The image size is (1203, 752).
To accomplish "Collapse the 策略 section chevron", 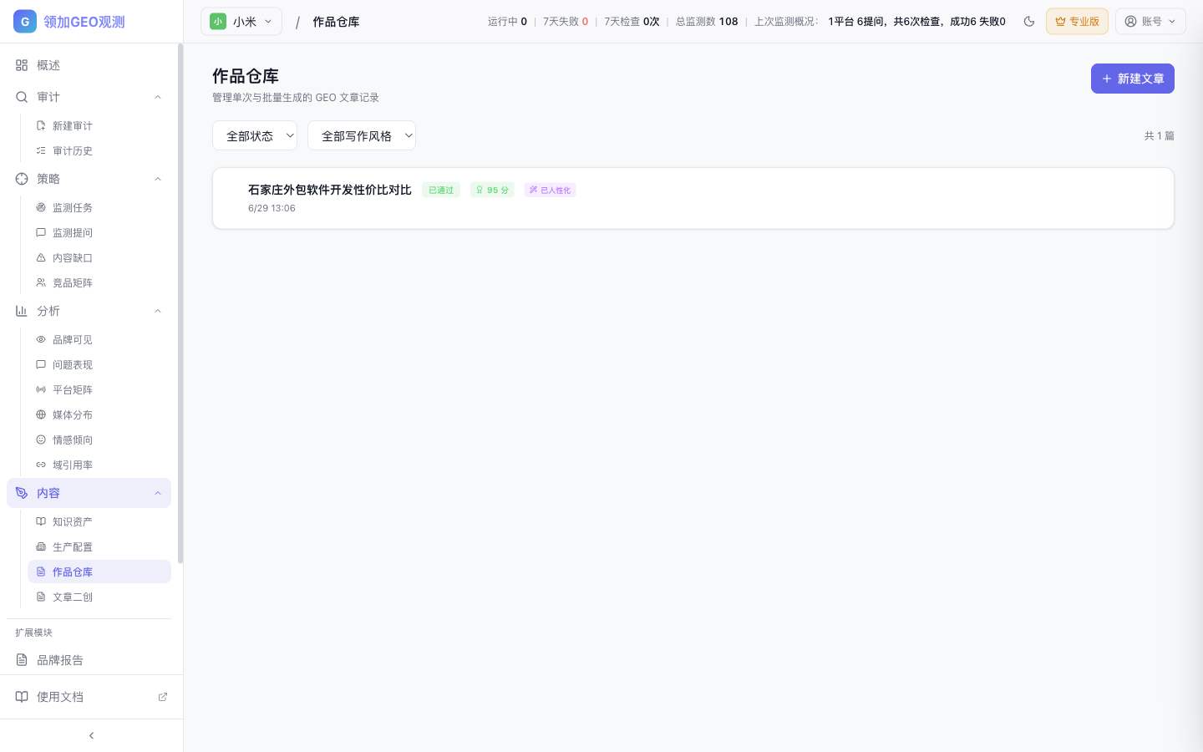I will click(x=158, y=179).
